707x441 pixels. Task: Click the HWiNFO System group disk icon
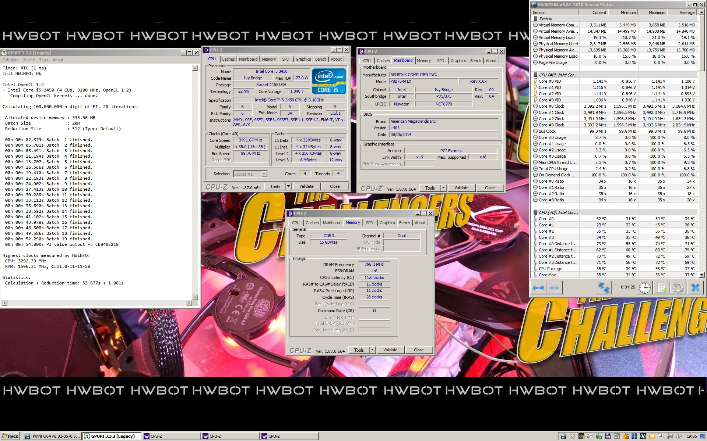click(x=535, y=19)
